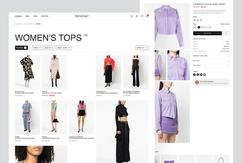Open the wishlist heart icon in header
Viewport: 242px width, 163px height.
point(142,16)
